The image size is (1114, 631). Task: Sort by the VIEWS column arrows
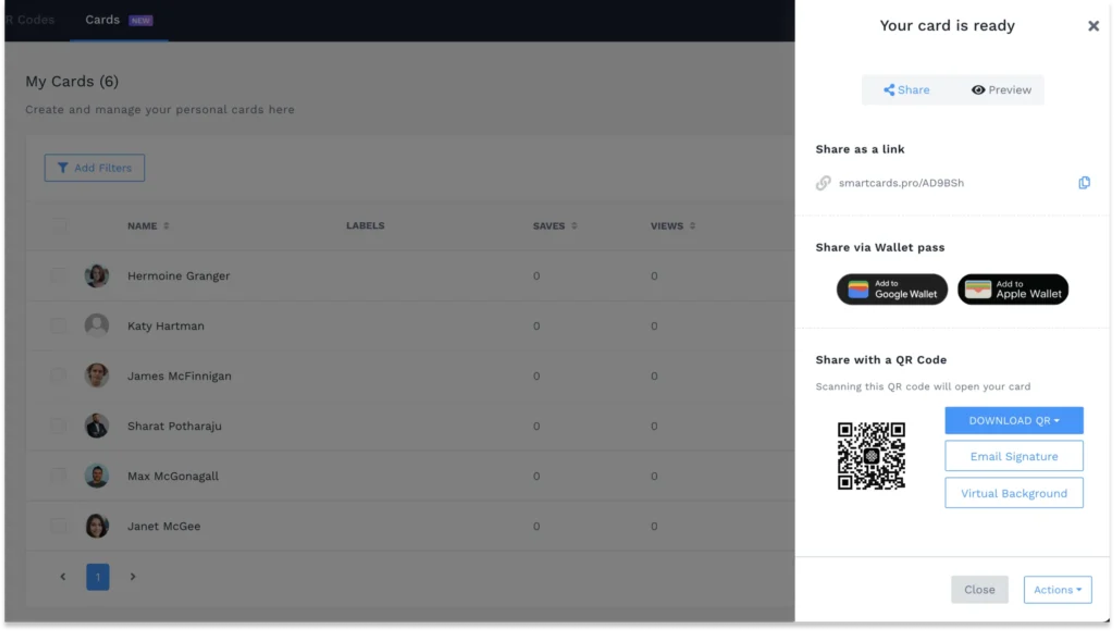(x=692, y=226)
